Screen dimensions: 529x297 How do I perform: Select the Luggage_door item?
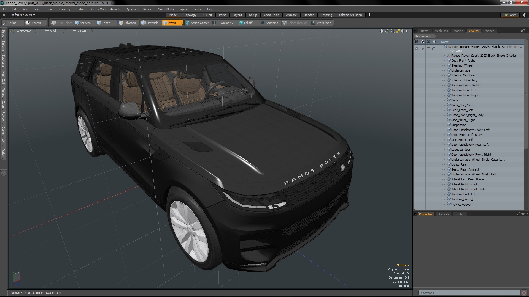(x=461, y=150)
